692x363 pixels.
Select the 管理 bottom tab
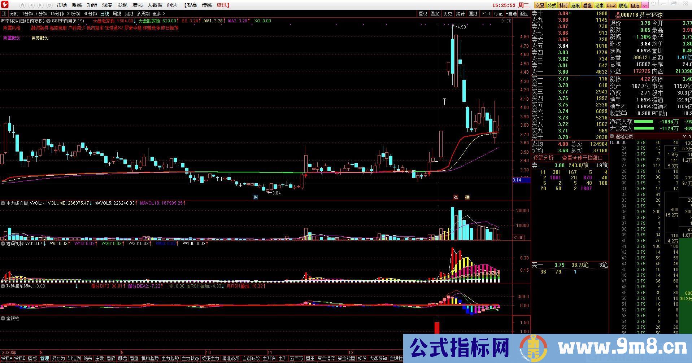45,358
